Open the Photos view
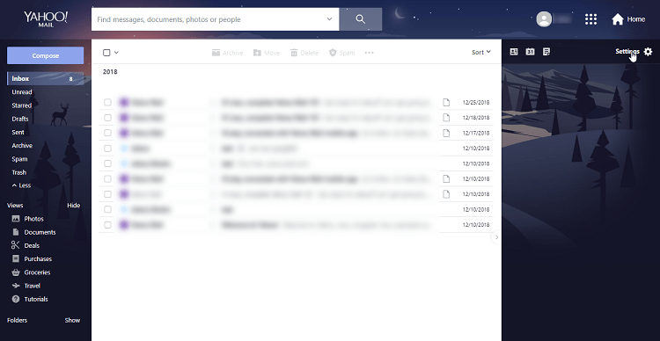Screen dimensions: 660x341 tap(28, 219)
